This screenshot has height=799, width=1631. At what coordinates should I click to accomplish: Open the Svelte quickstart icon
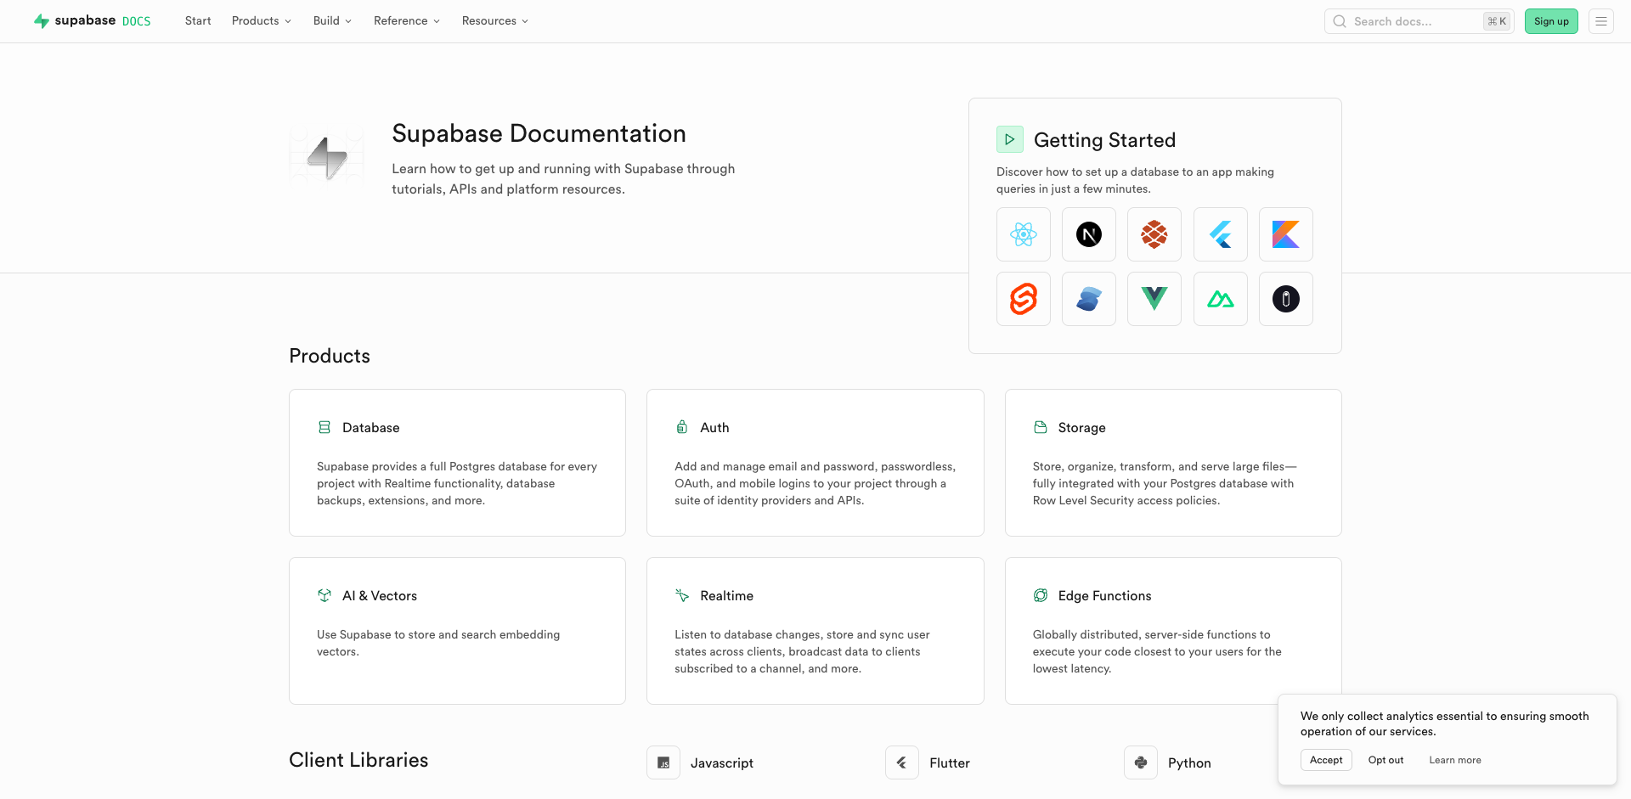[x=1023, y=299]
